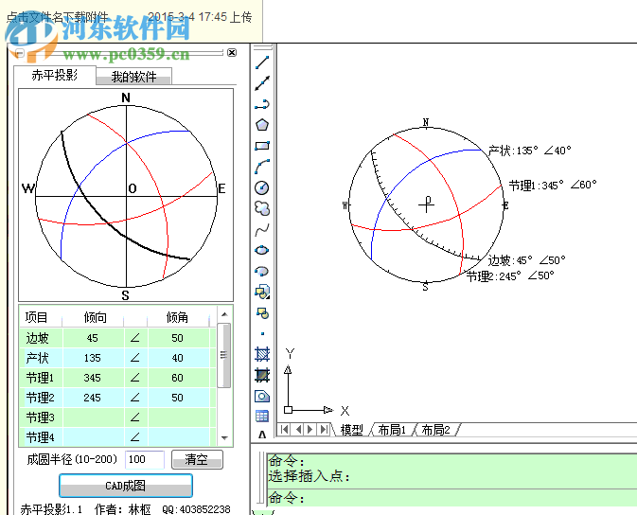Collapse the panel with the minus button
The image size is (637, 515).
click(x=19, y=53)
